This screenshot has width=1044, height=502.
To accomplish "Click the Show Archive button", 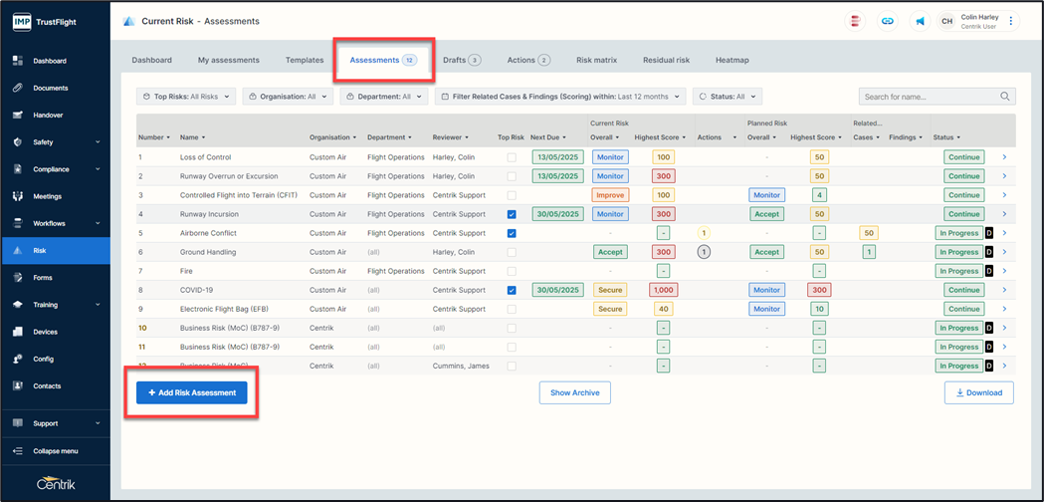I will [x=574, y=392].
